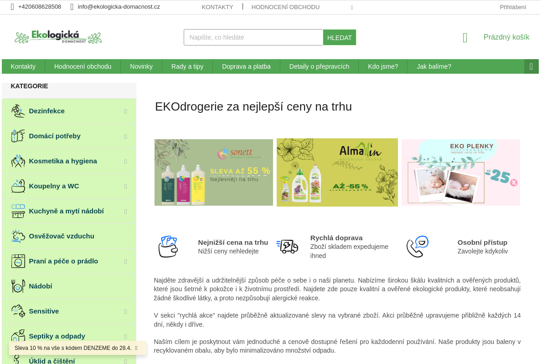The width and height of the screenshot is (547, 364).
Task: Click the phone icon in top bar
Action: coord(12,7)
